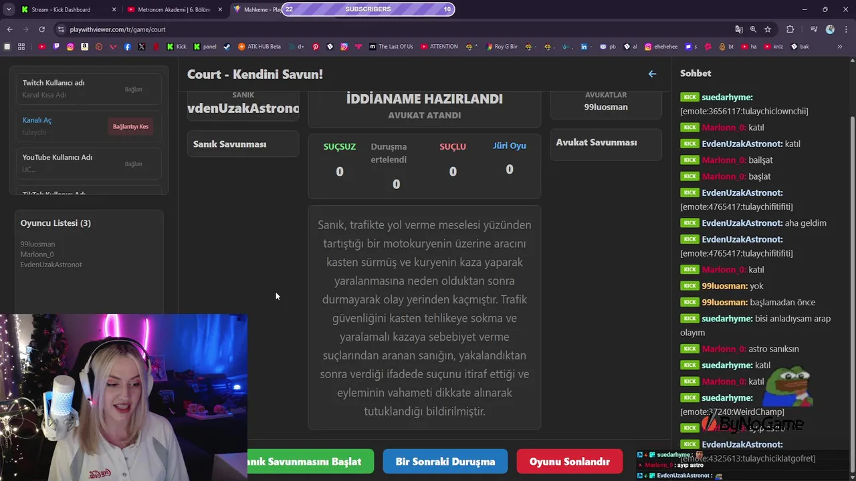
Task: Open the 'panel' Kick bookmark
Action: (205, 47)
